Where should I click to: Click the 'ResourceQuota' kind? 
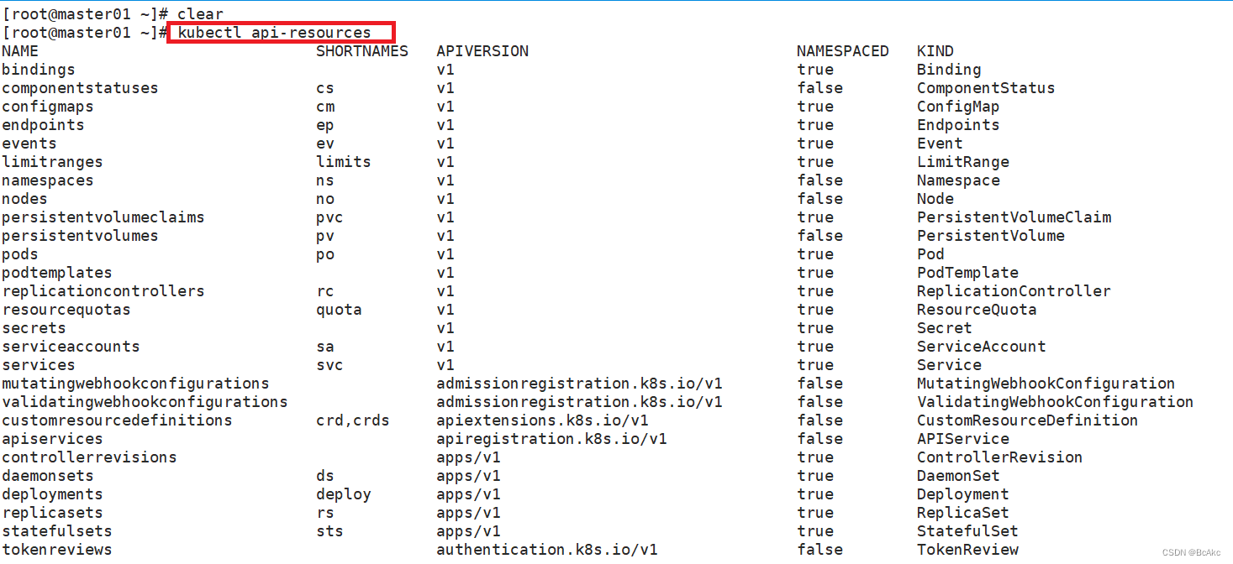[x=977, y=310]
